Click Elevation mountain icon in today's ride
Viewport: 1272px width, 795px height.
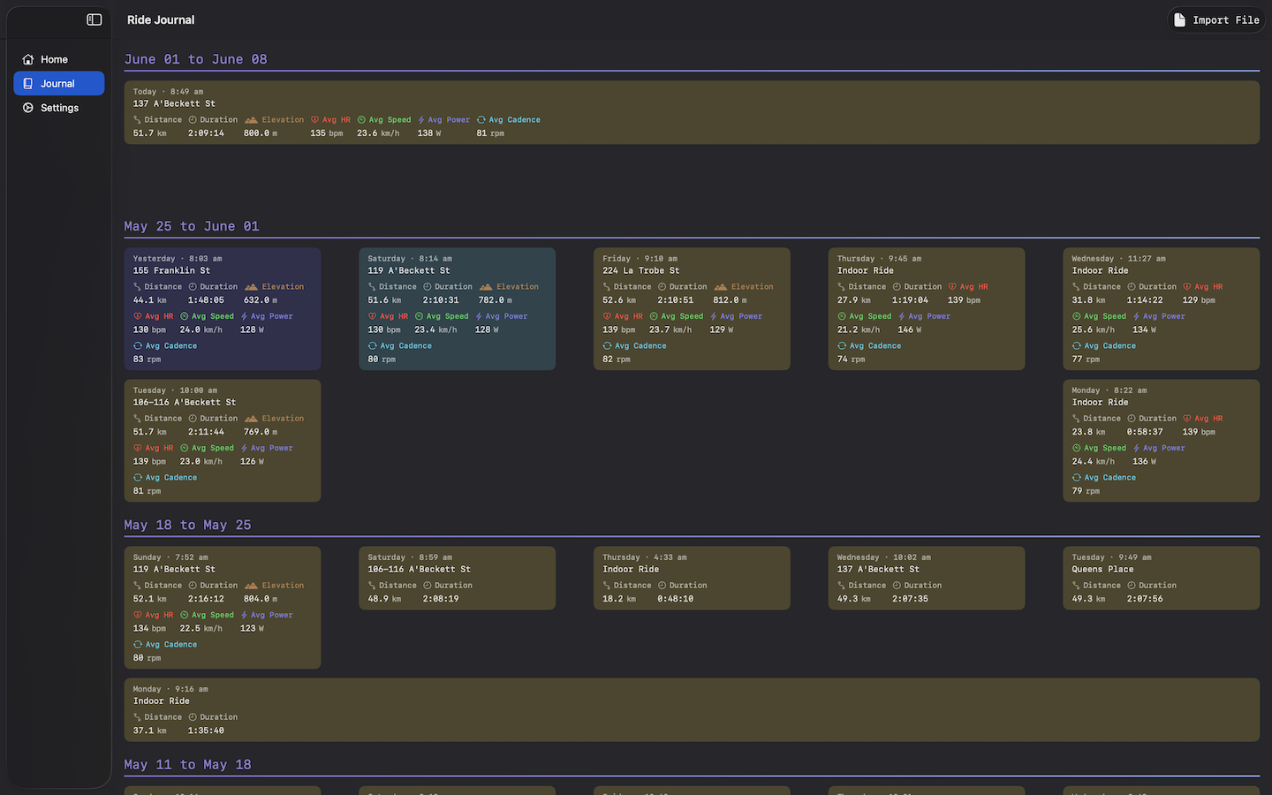point(251,119)
